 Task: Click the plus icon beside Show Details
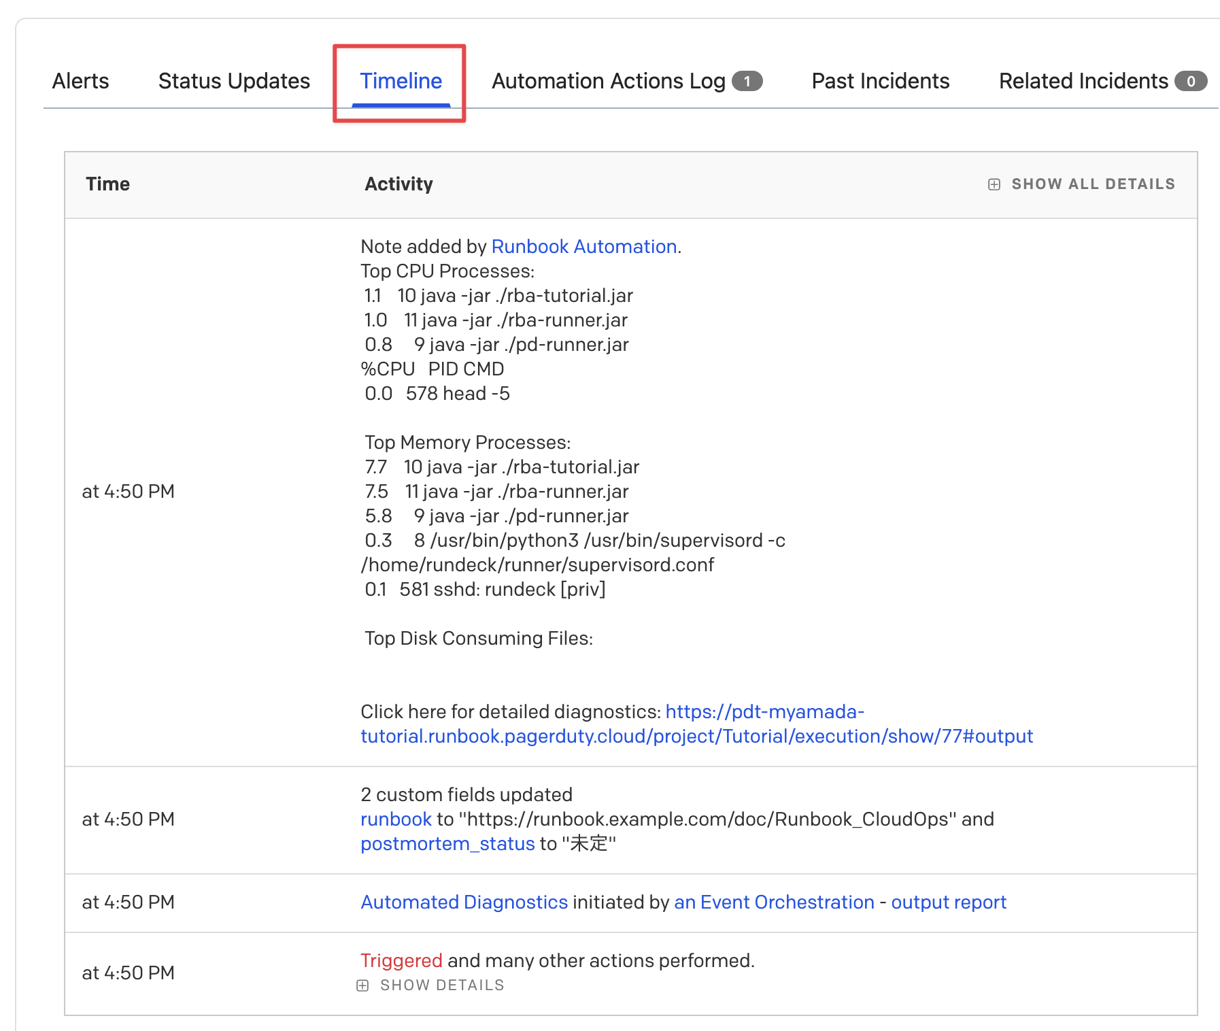point(362,985)
